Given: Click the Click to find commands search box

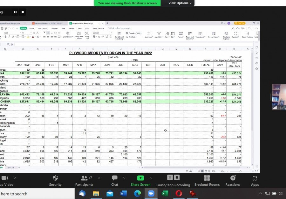Looking at the screenshot, I should (119, 28).
